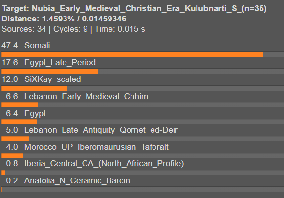
Task: Click the Taforalt orange bar
Action: coord(12,156)
